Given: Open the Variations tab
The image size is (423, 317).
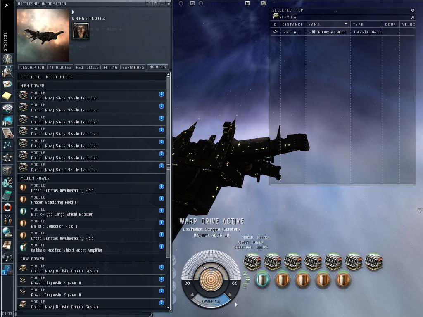Looking at the screenshot, I should click(133, 67).
